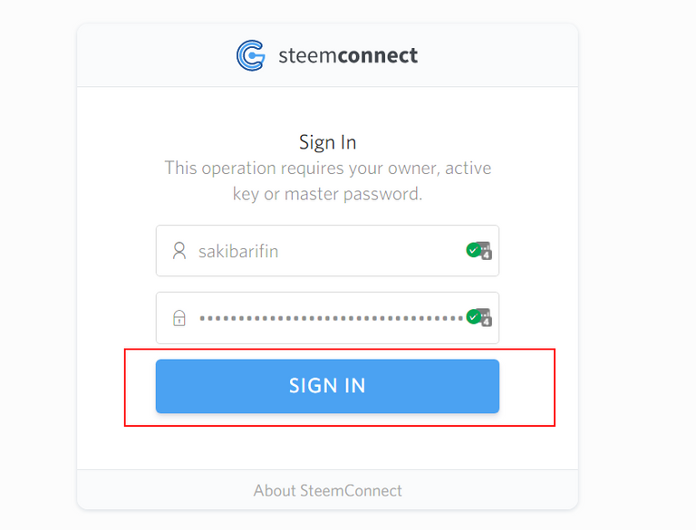
Task: Click the blue SteemConnect logo icon
Action: coord(251,55)
